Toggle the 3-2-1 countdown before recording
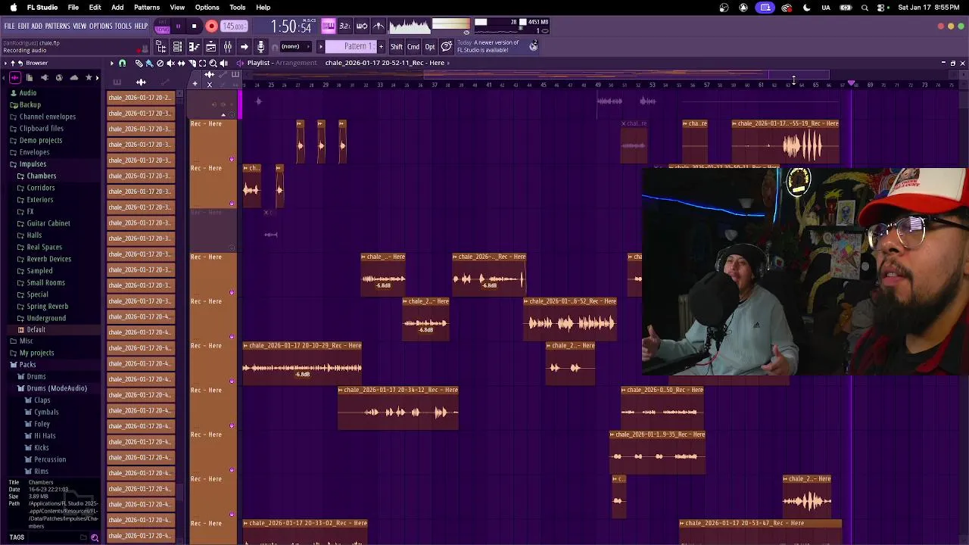This screenshot has height=545, width=969. pos(344,26)
